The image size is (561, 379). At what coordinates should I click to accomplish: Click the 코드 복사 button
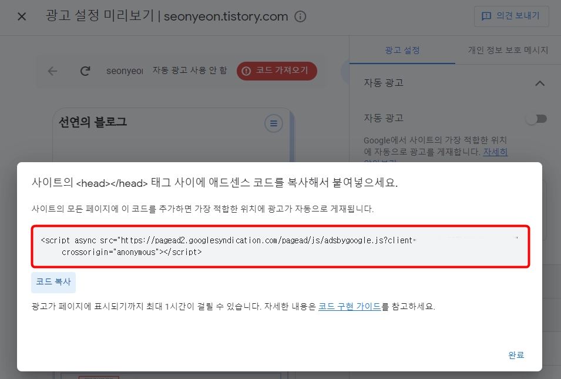tap(53, 283)
